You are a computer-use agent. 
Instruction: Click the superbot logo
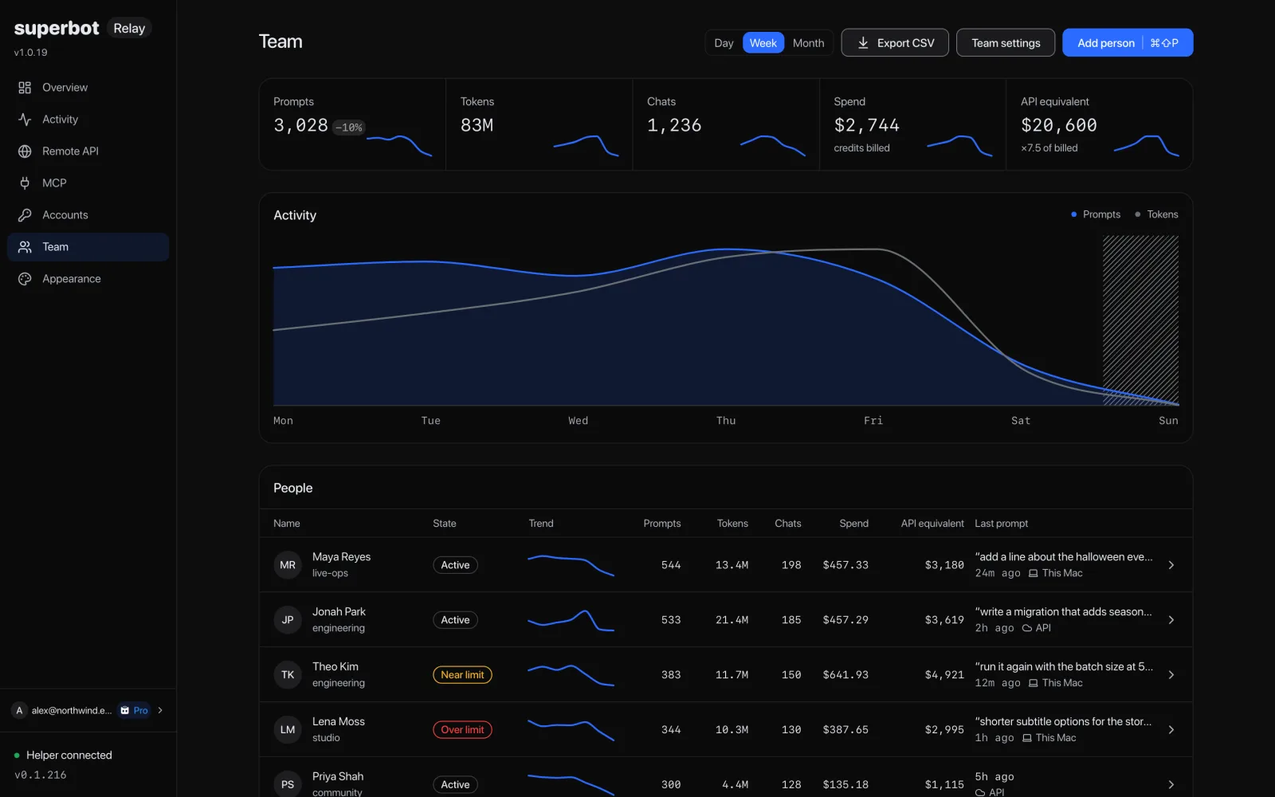57,28
